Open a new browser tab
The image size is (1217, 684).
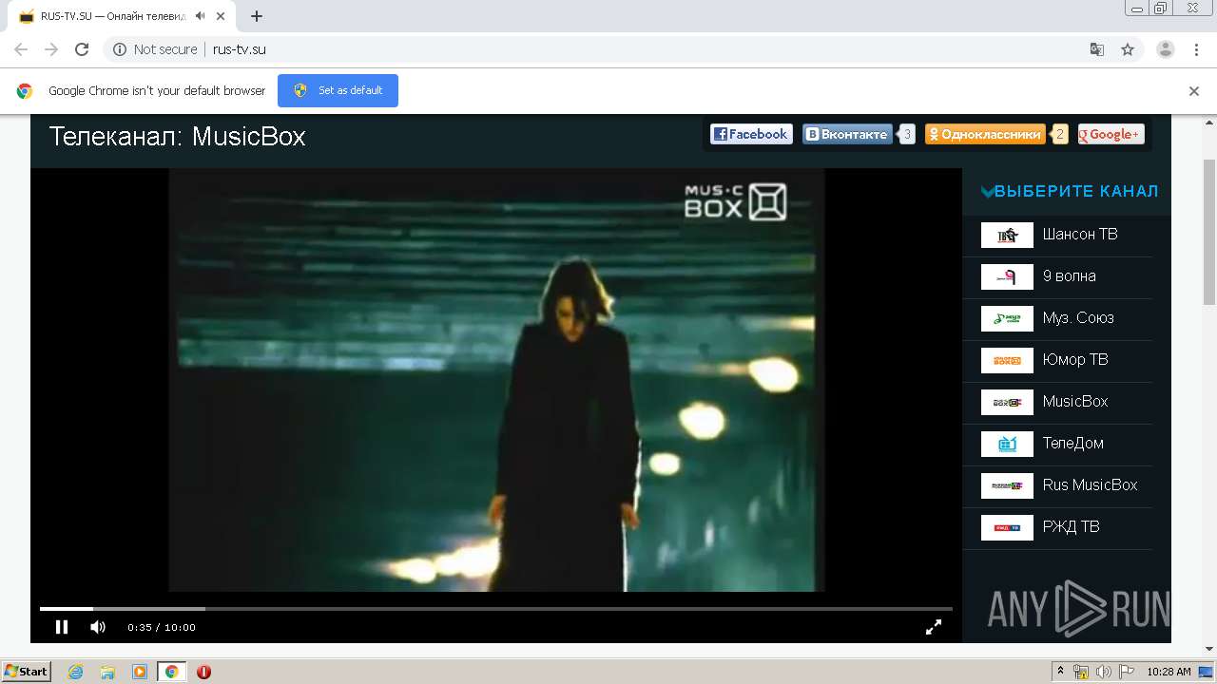257,16
